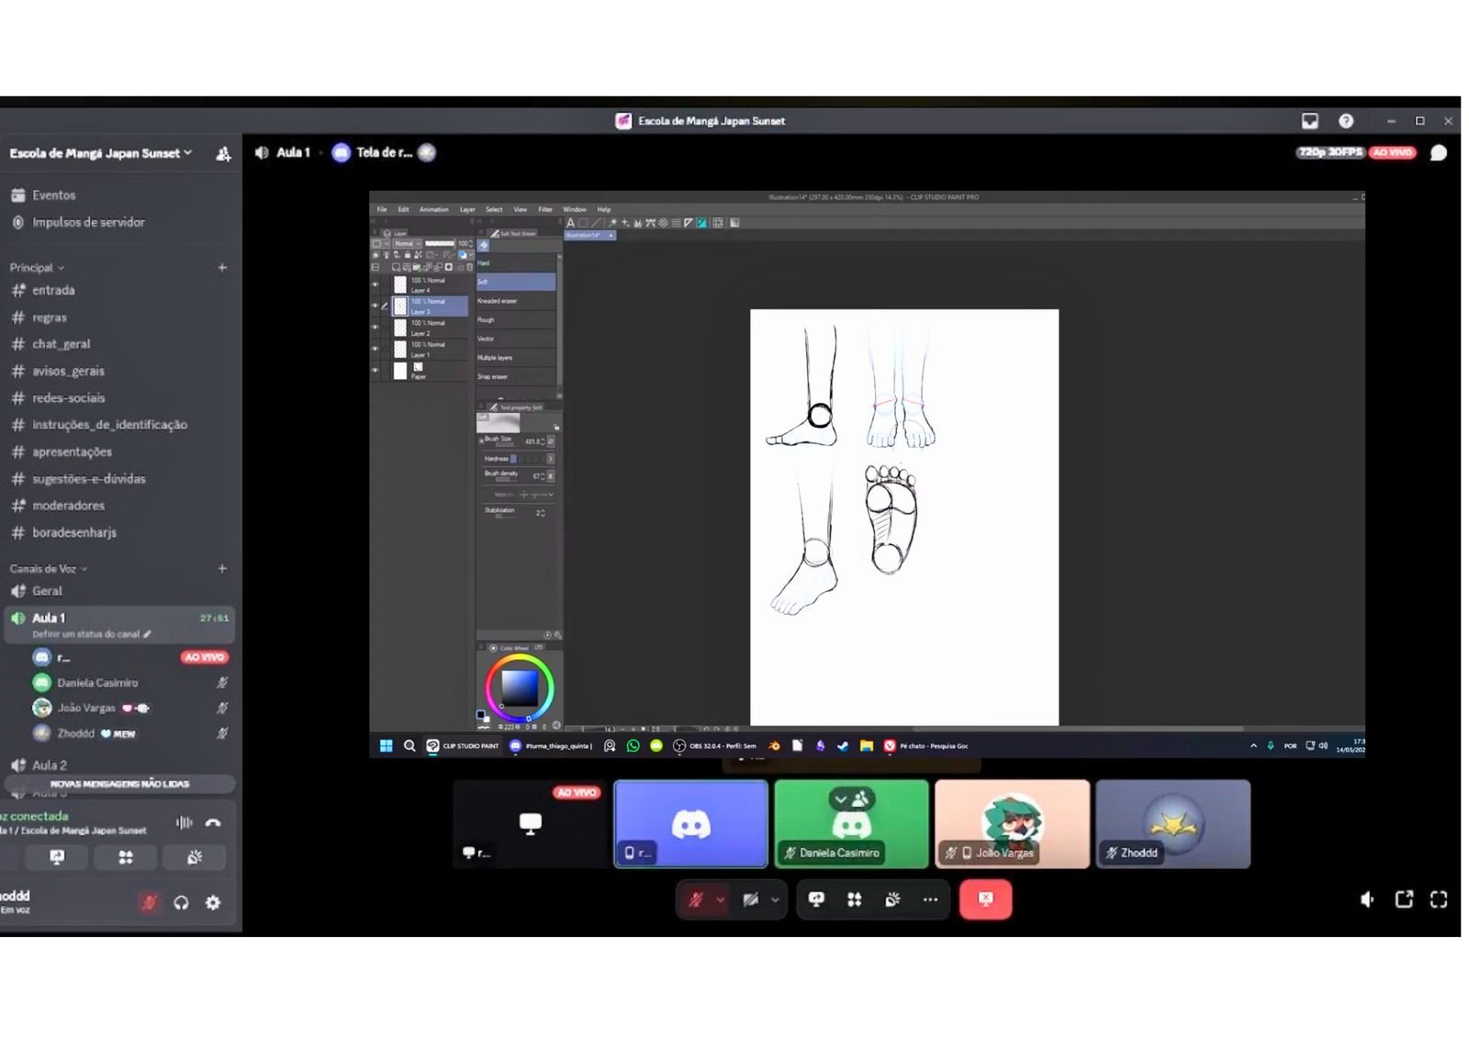Click WhatsApp icon in shared taskbar
The image size is (1469, 1038).
point(633,746)
